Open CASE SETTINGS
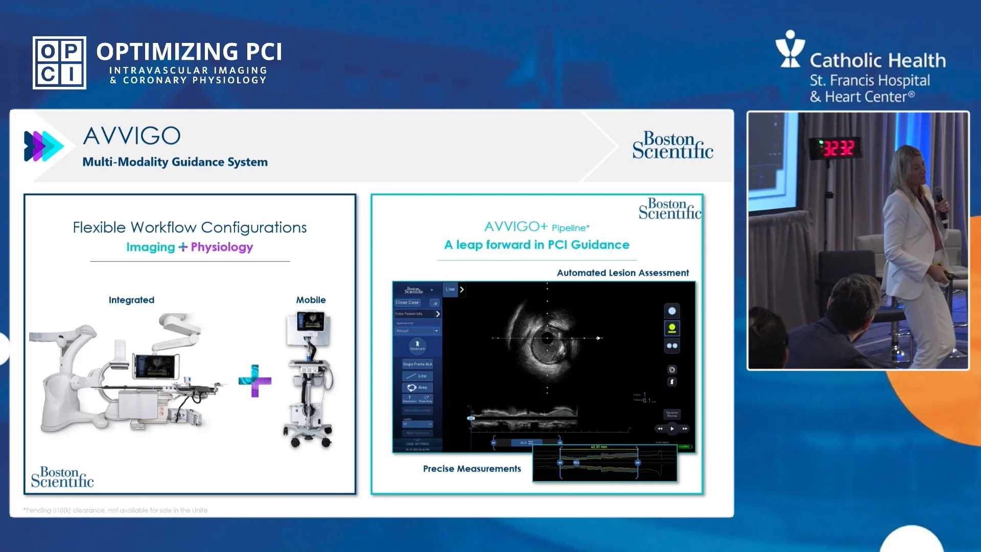This screenshot has height=552, width=981. 417,444
